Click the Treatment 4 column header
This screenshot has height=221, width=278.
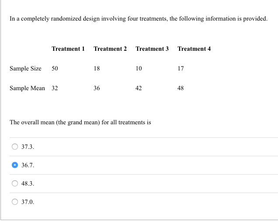194,49
